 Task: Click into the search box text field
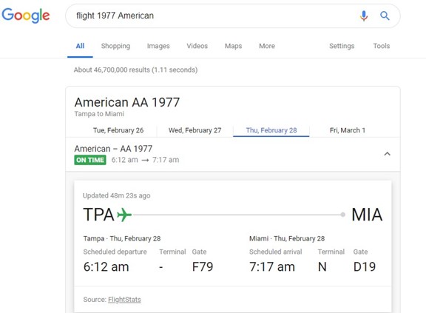214,16
